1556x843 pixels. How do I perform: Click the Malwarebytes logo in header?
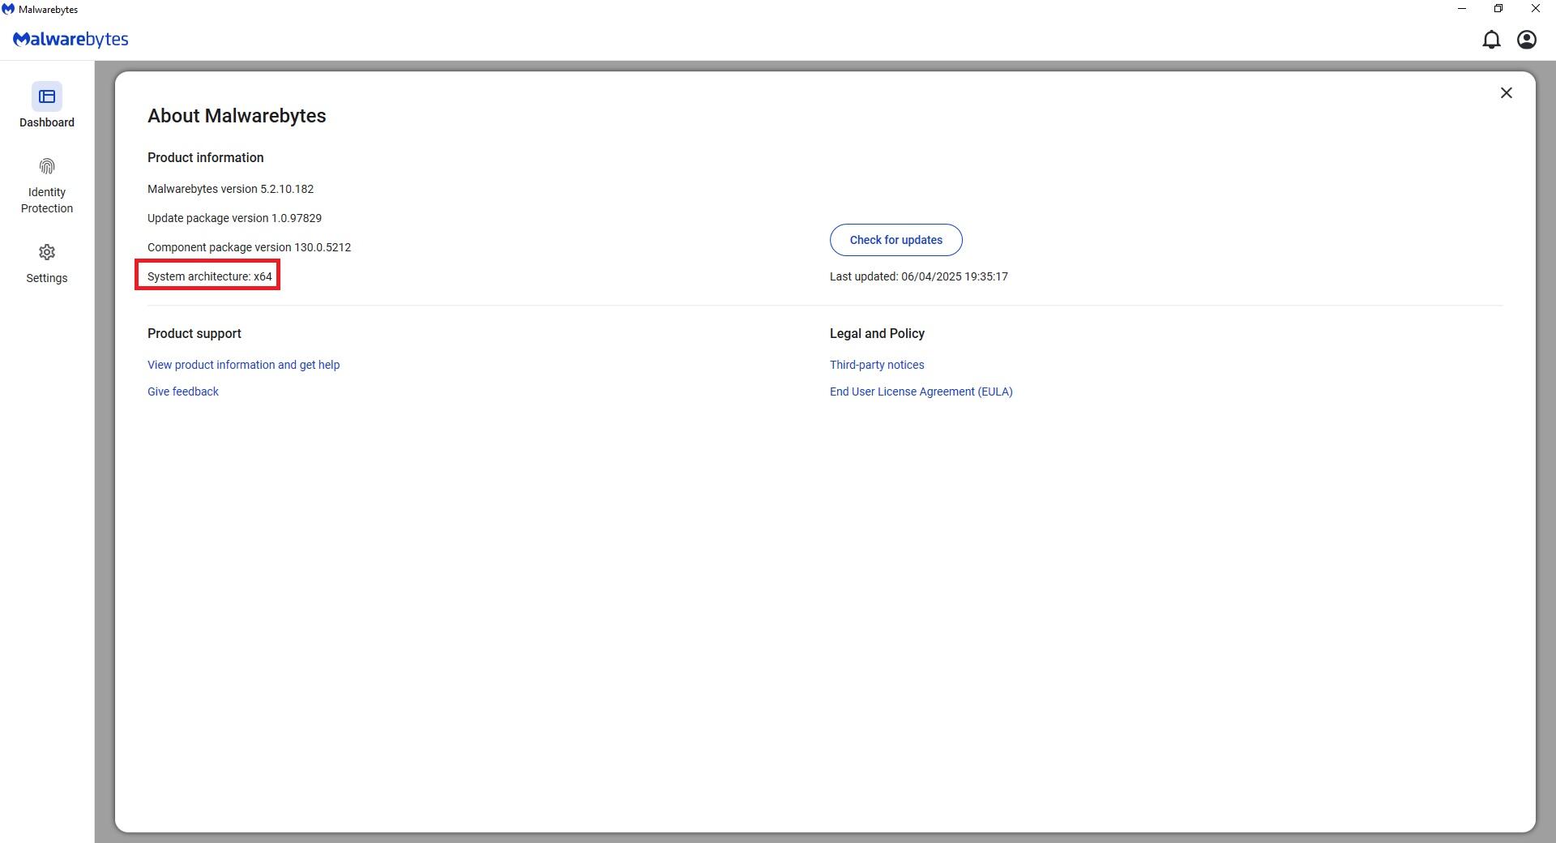71,40
